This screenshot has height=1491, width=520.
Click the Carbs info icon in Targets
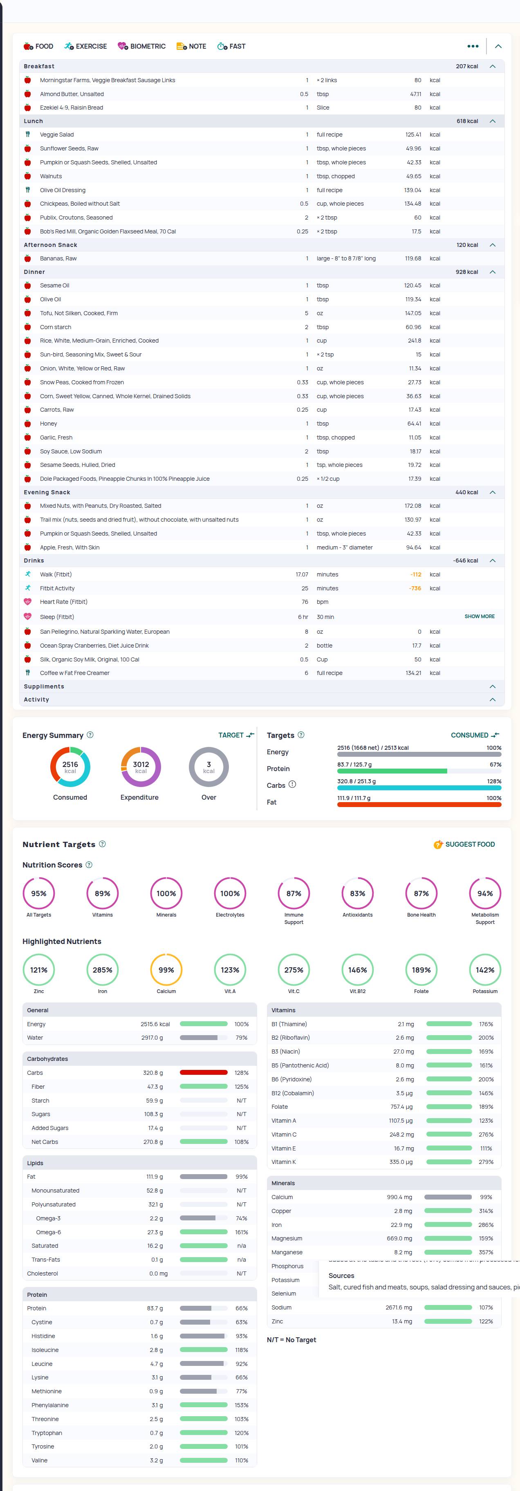tap(292, 784)
